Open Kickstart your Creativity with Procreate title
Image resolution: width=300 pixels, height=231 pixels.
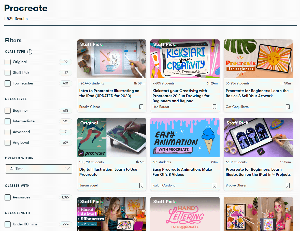coord(181,96)
